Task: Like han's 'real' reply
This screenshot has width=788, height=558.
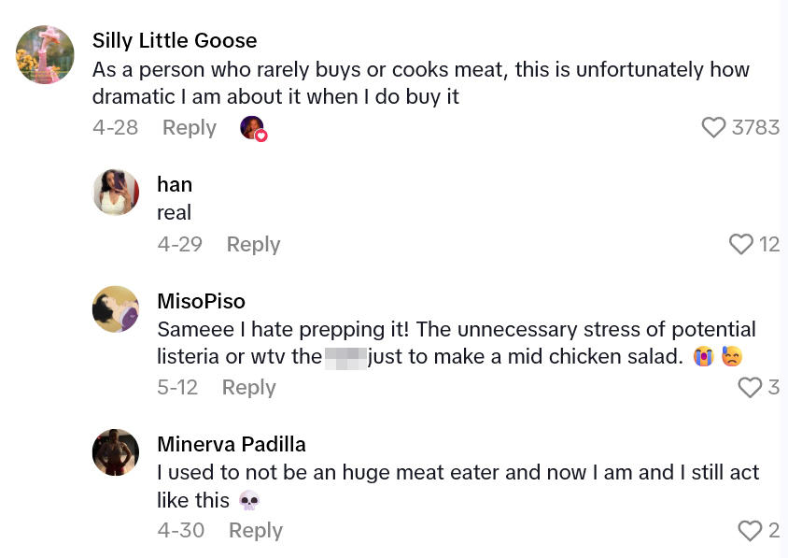Action: coord(740,244)
